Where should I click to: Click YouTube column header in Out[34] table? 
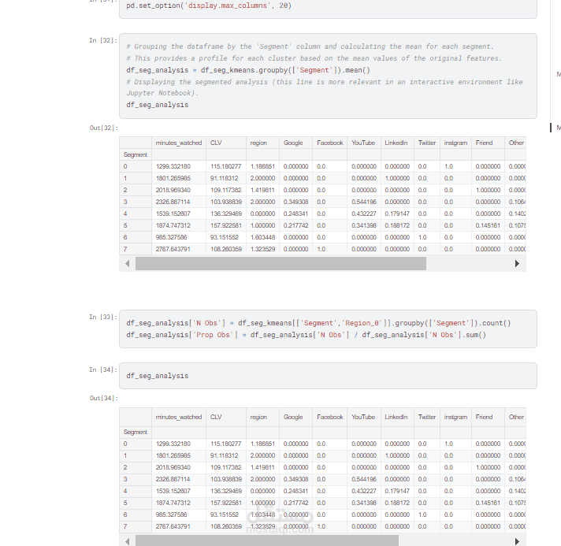[363, 417]
